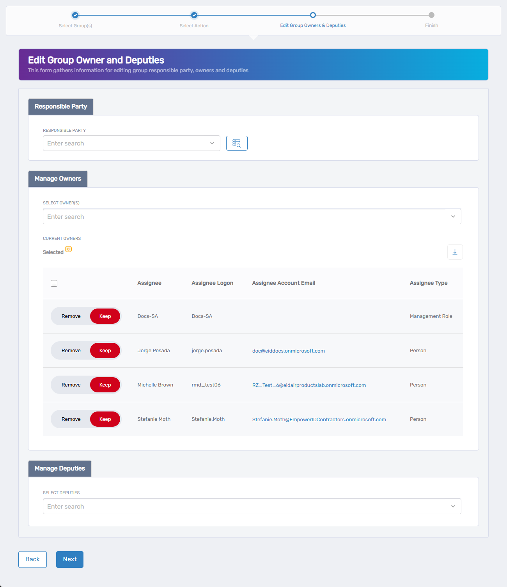Click the Next button
The height and width of the screenshot is (587, 507).
coord(70,559)
